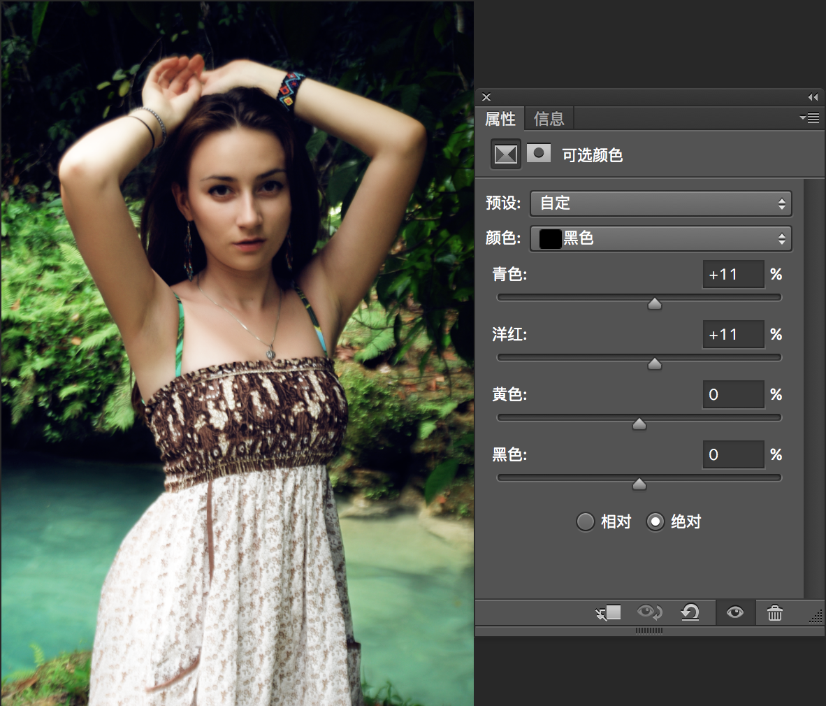Click the 洋红 slider handle

(x=654, y=363)
